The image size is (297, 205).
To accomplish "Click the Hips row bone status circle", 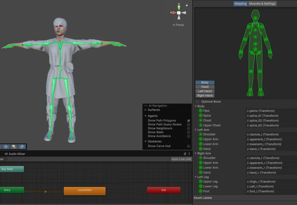I will (200, 111).
